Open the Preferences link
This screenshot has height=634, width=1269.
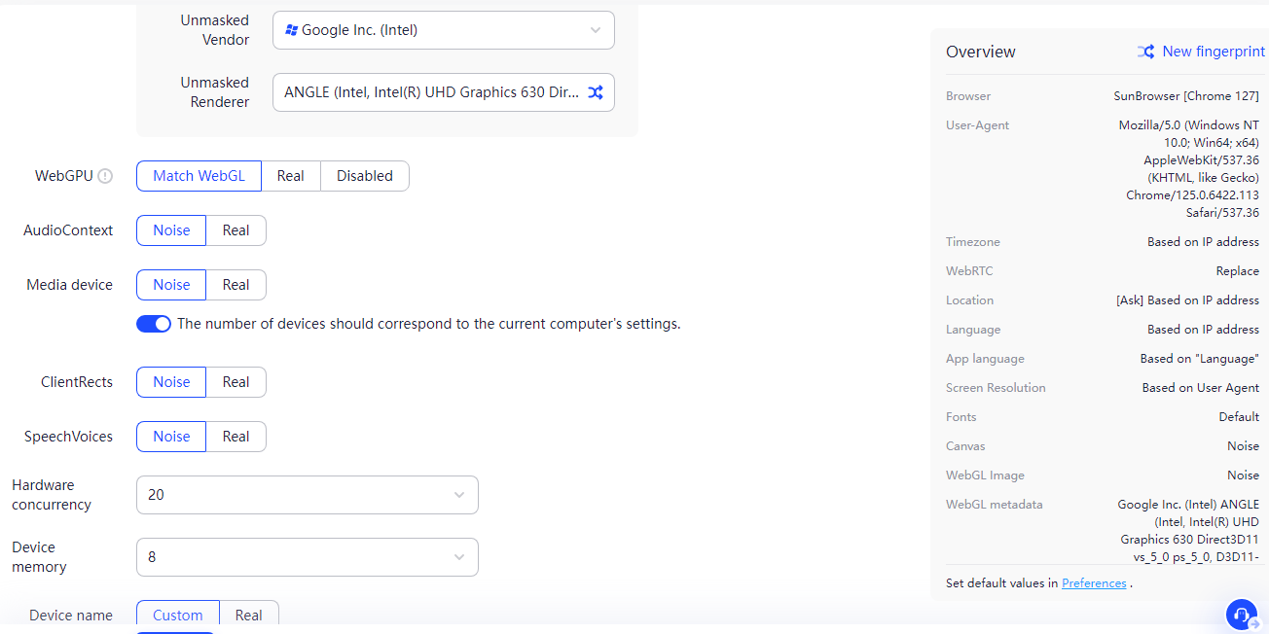(x=1094, y=583)
